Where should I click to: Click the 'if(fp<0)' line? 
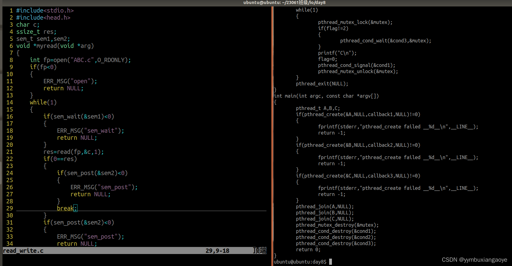pyautogui.click(x=43, y=67)
